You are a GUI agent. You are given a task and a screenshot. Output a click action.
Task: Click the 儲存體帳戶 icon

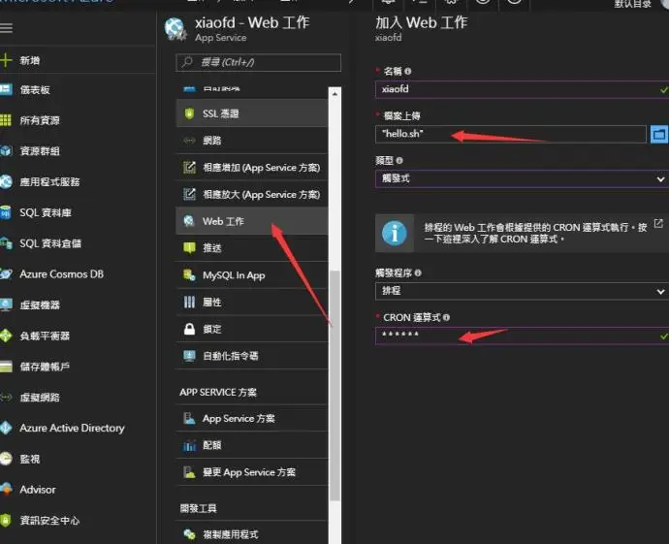click(6, 367)
